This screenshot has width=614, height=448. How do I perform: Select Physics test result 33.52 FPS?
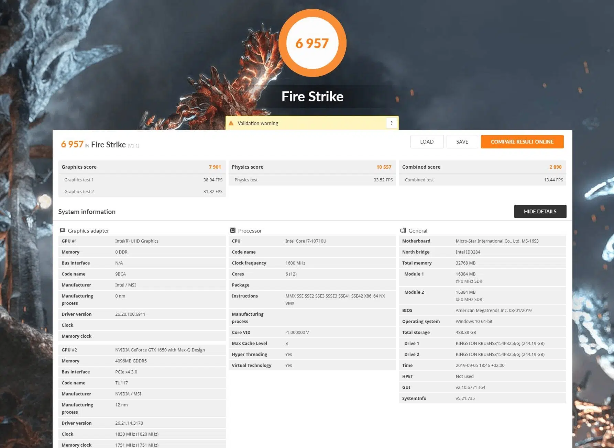[383, 180]
